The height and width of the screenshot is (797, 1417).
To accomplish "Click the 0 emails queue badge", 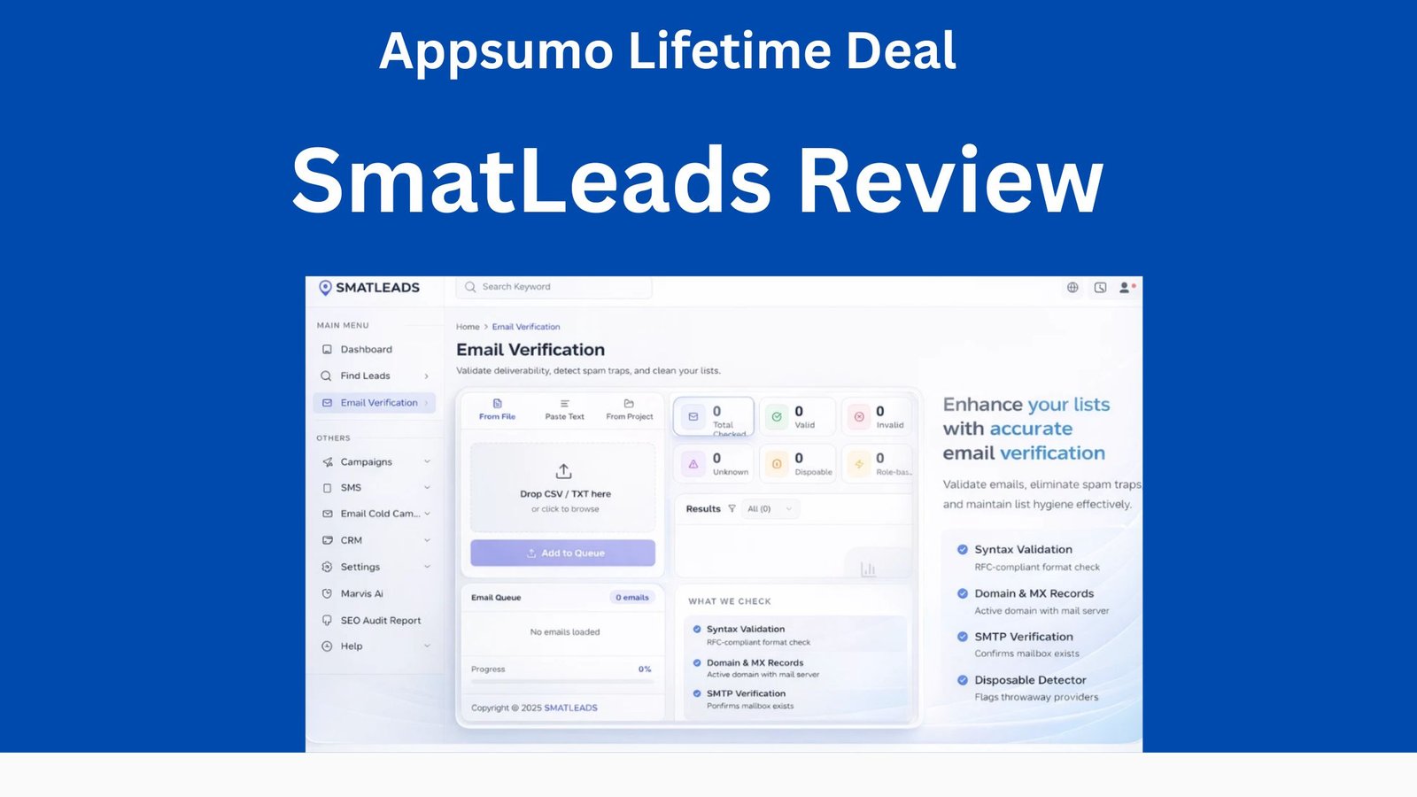I will pos(632,598).
